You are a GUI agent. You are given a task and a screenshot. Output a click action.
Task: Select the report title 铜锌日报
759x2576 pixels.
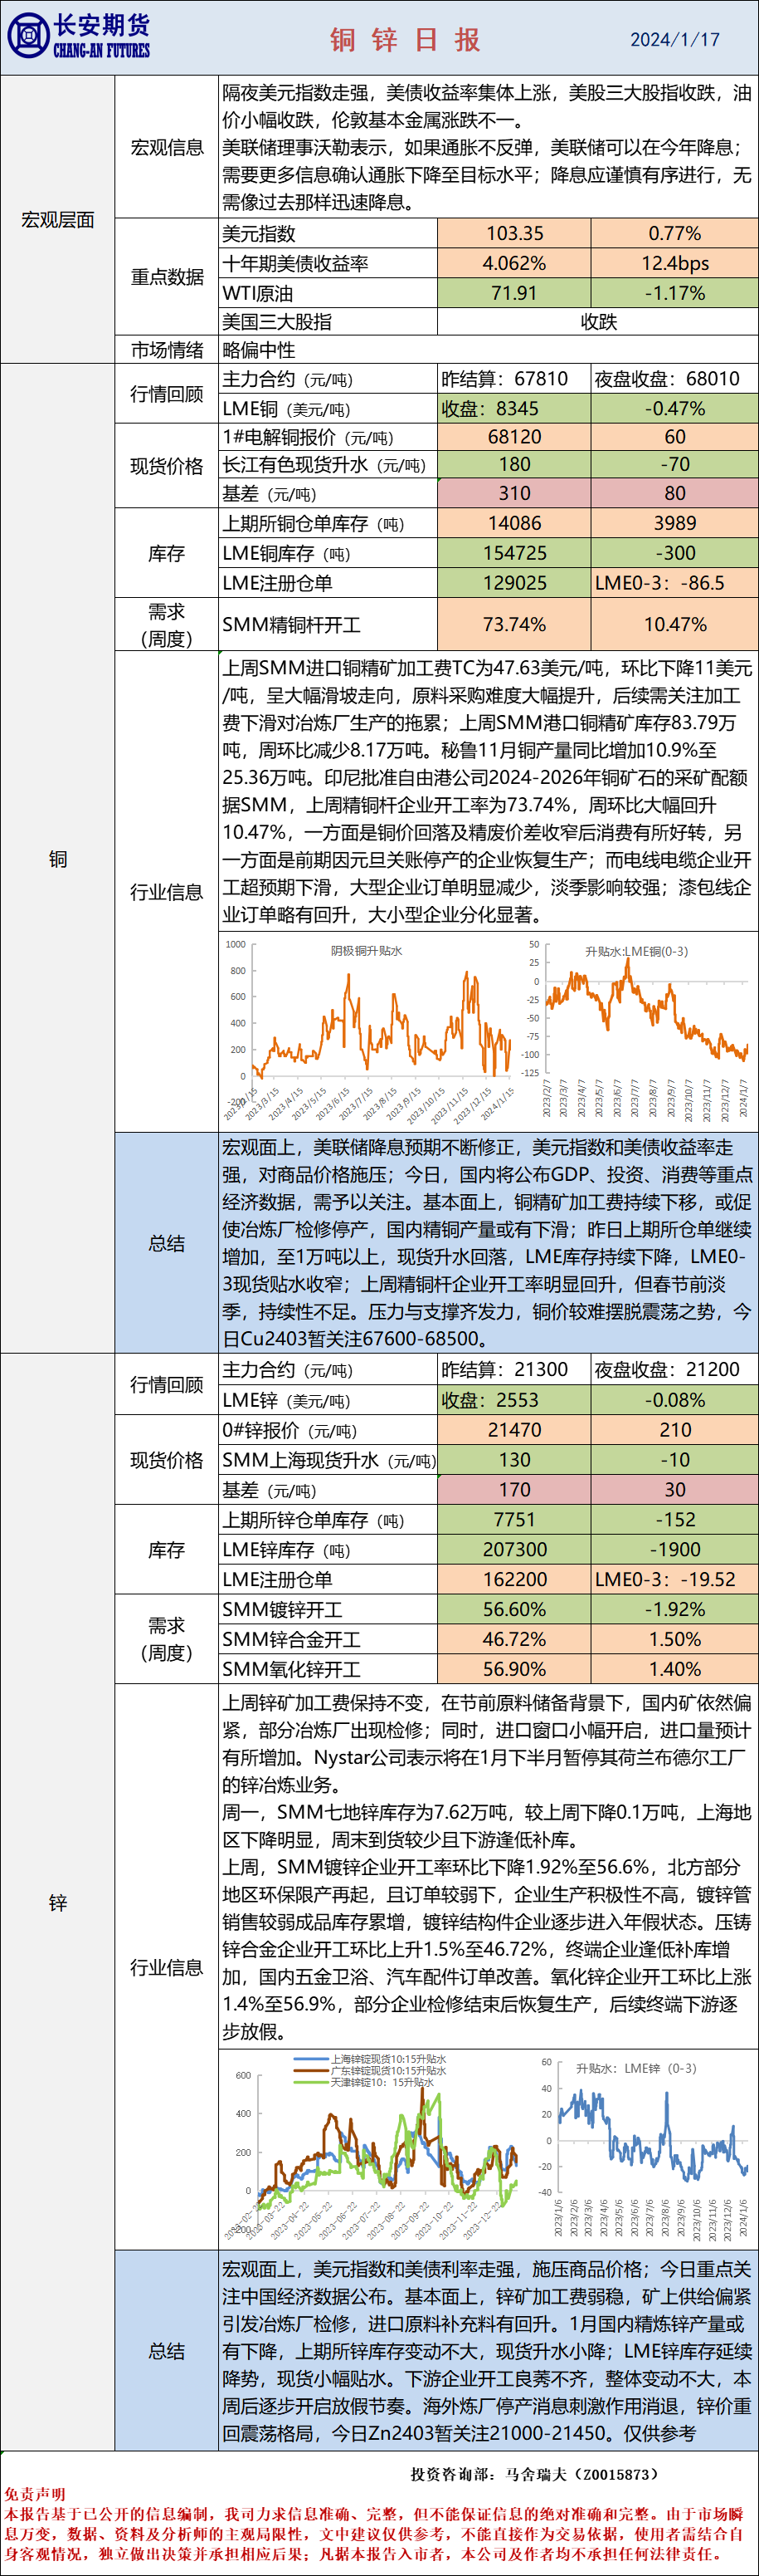pos(406,39)
